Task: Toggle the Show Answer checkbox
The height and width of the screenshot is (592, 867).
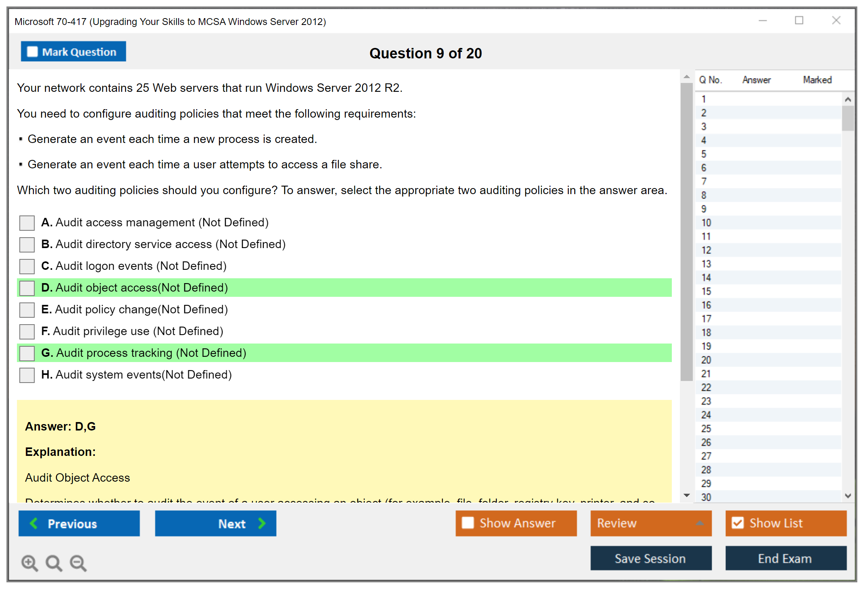Action: pos(468,523)
